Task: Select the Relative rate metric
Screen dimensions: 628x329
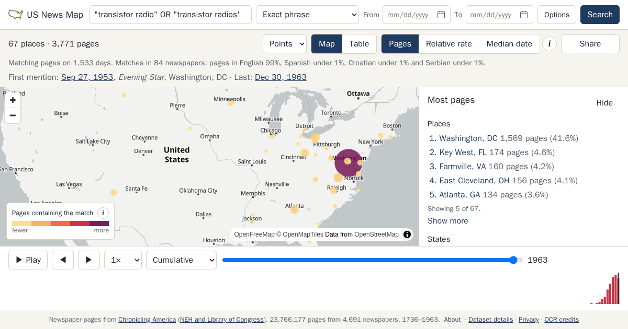Action: point(449,44)
